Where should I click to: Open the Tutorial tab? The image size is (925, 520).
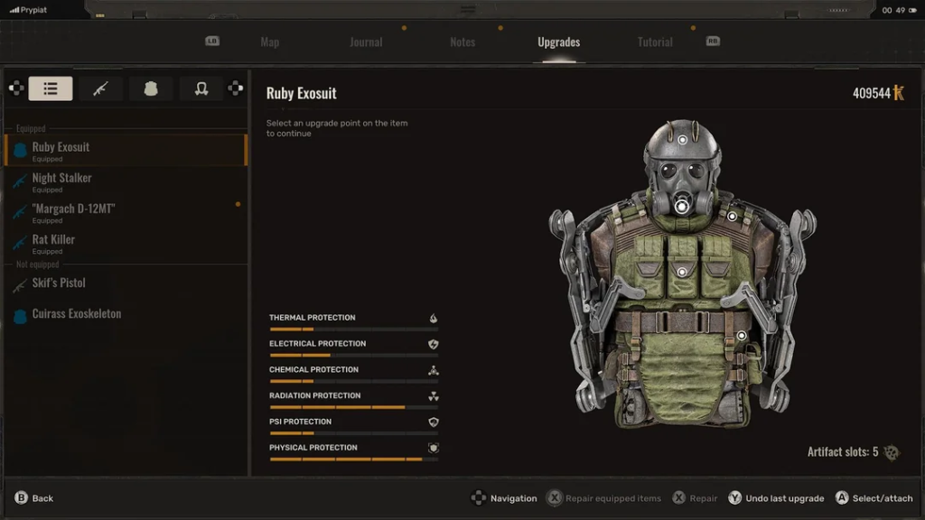[655, 42]
